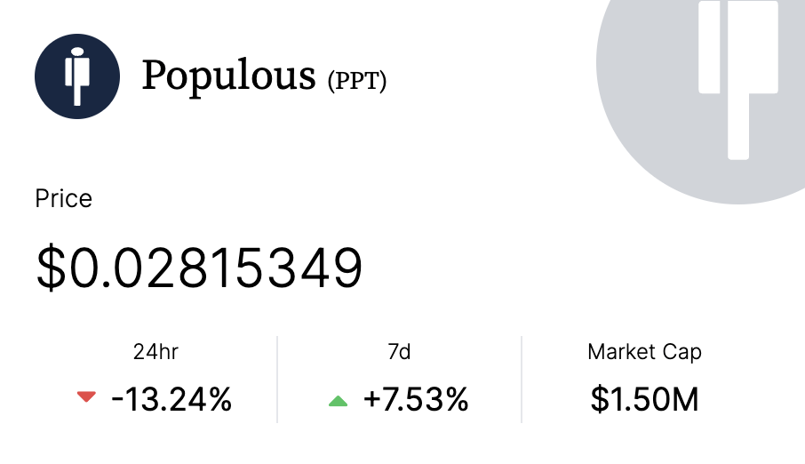Viewport: 805px width, 464px height.
Task: Click the +7.53% change value
Action: 416,399
